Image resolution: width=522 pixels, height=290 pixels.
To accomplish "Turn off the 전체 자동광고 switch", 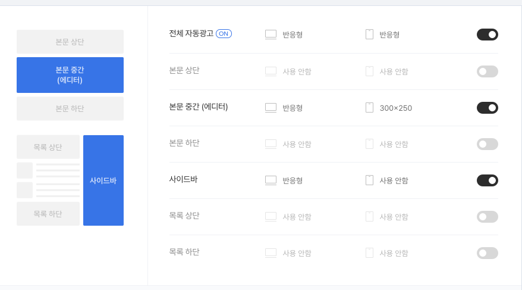I will click(488, 35).
